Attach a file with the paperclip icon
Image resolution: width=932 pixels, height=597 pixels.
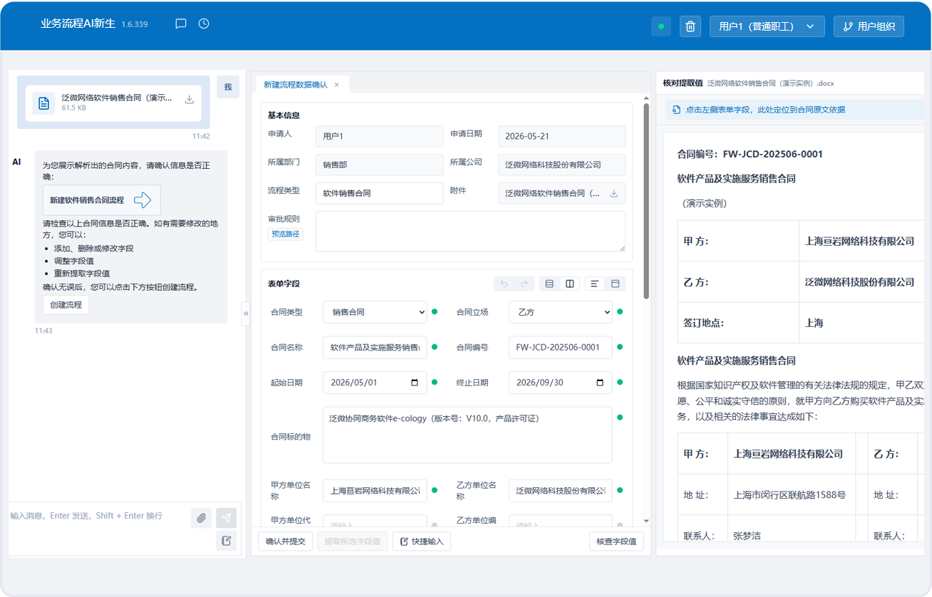click(x=202, y=518)
